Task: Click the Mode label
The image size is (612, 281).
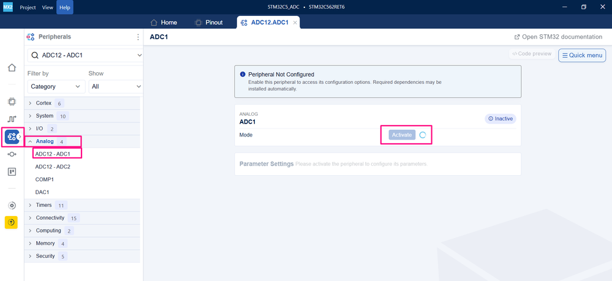Action: point(246,135)
